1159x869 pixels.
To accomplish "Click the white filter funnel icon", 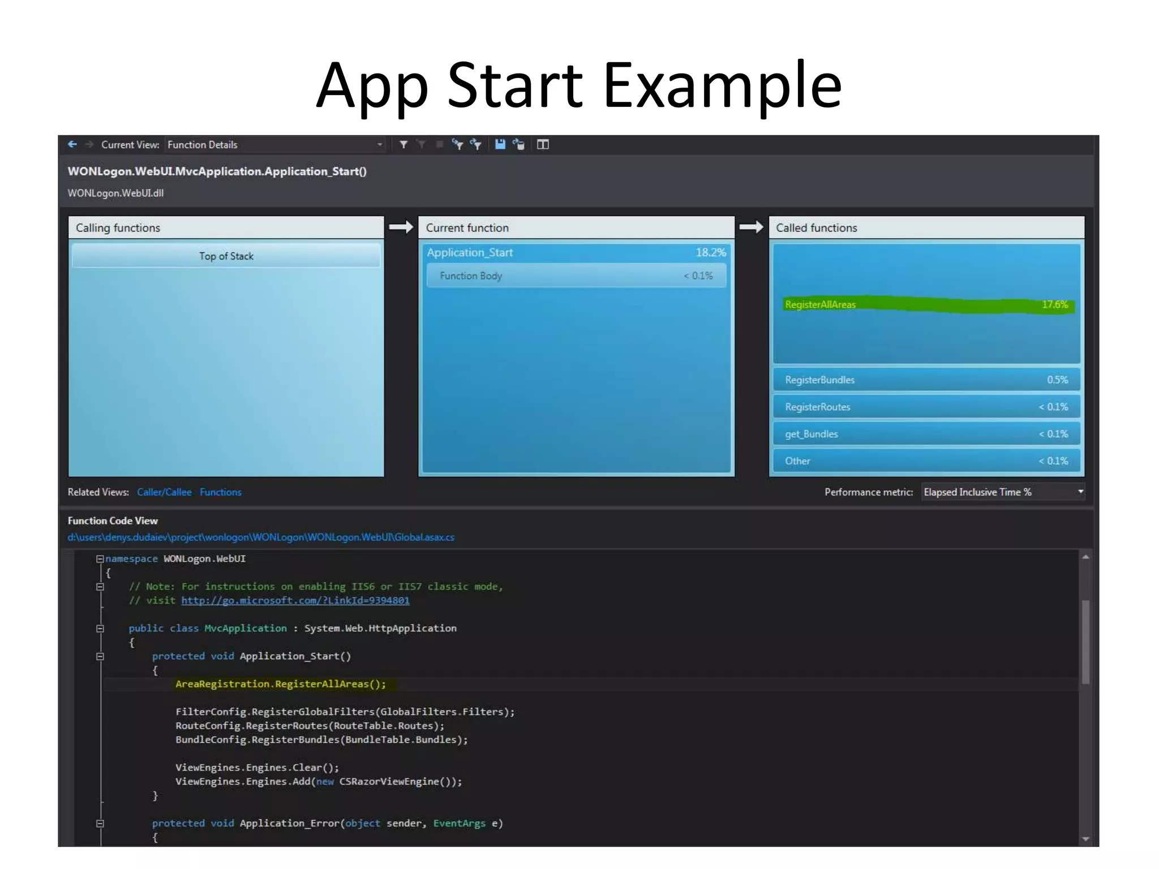I will 403,145.
